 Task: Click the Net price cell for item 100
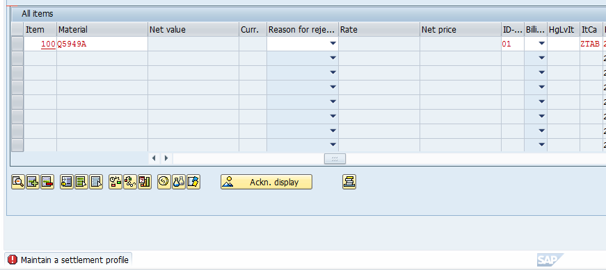point(461,44)
